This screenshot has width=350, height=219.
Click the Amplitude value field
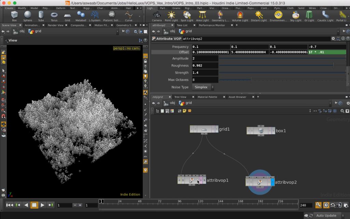point(205,59)
